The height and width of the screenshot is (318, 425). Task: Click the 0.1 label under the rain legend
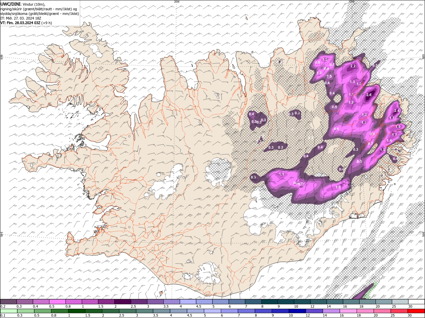click(3, 316)
